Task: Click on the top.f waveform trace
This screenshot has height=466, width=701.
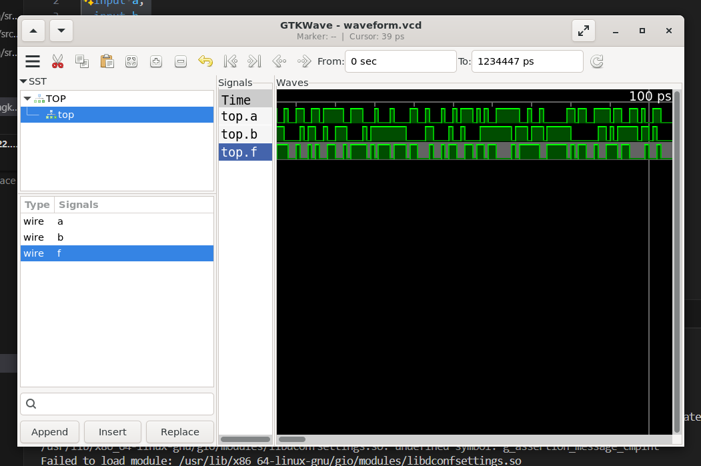Action: [474, 151]
